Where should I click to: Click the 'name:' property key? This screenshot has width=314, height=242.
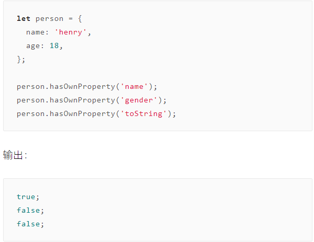click(37, 32)
